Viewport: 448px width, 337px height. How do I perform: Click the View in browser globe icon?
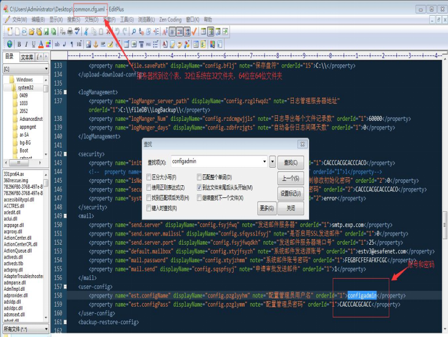coord(10,44)
